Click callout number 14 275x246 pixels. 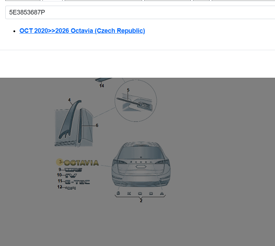click(102, 86)
